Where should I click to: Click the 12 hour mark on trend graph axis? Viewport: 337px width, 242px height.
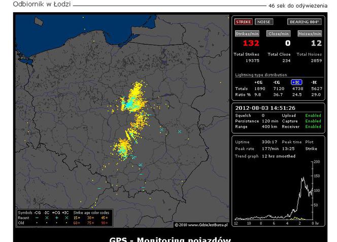[236, 223]
